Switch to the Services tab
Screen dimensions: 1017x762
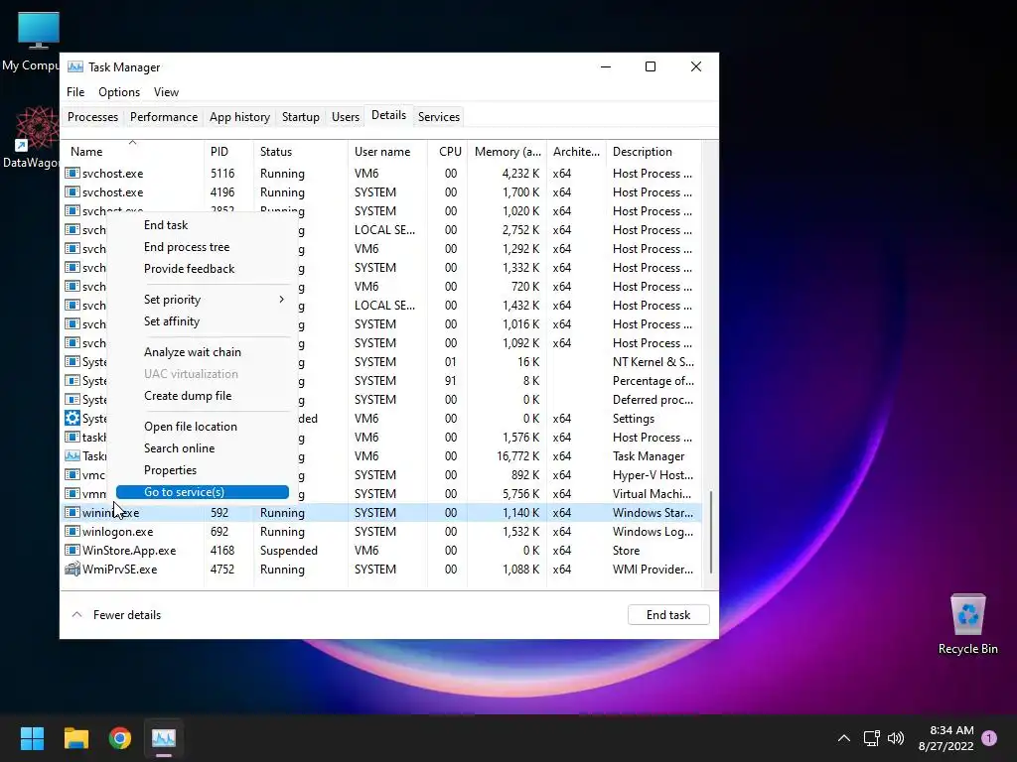(x=438, y=117)
